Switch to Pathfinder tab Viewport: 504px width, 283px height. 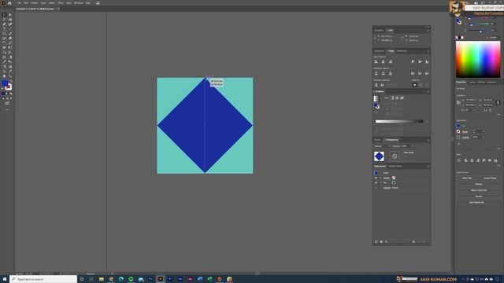click(x=402, y=51)
